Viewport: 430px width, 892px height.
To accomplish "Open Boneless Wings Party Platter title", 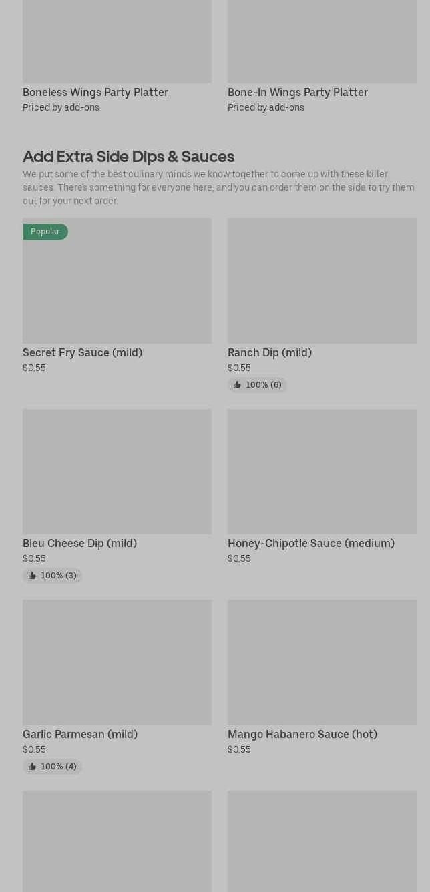I will coord(95,92).
